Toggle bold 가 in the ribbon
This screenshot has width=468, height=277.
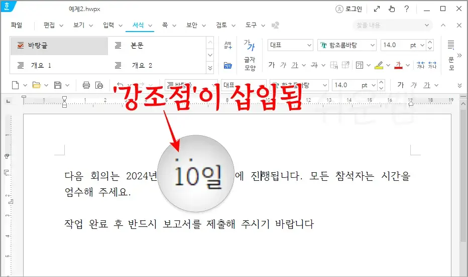(x=271, y=65)
